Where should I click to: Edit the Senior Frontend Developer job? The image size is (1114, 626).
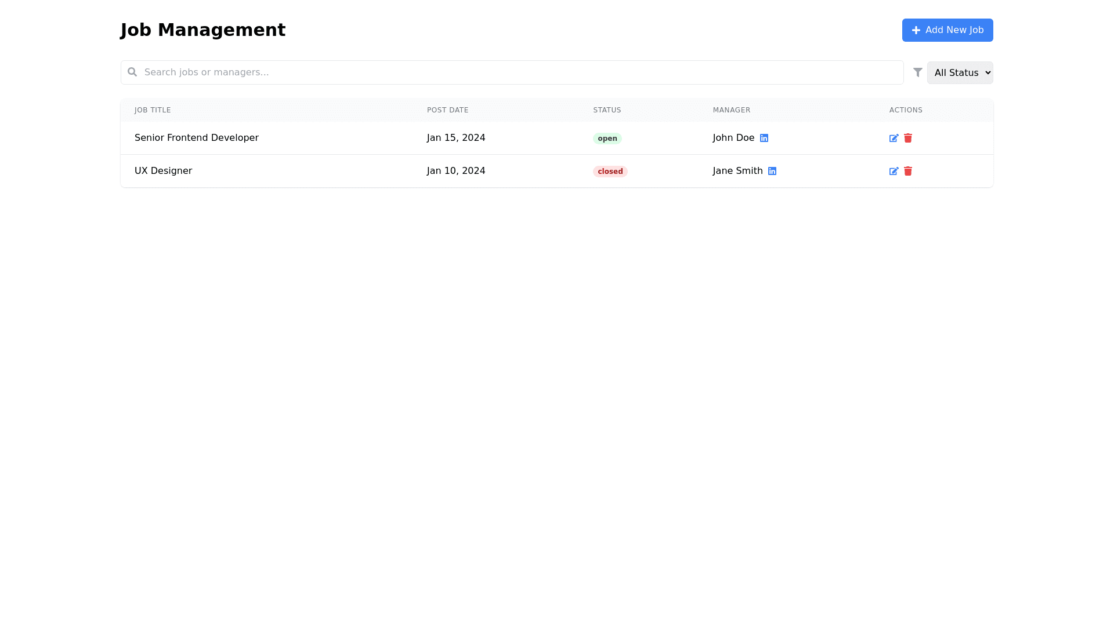tap(894, 138)
